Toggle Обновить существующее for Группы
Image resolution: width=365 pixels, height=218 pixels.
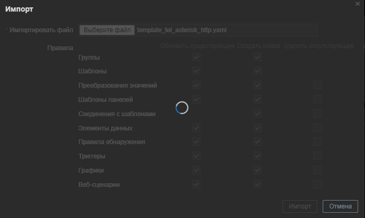(196, 57)
